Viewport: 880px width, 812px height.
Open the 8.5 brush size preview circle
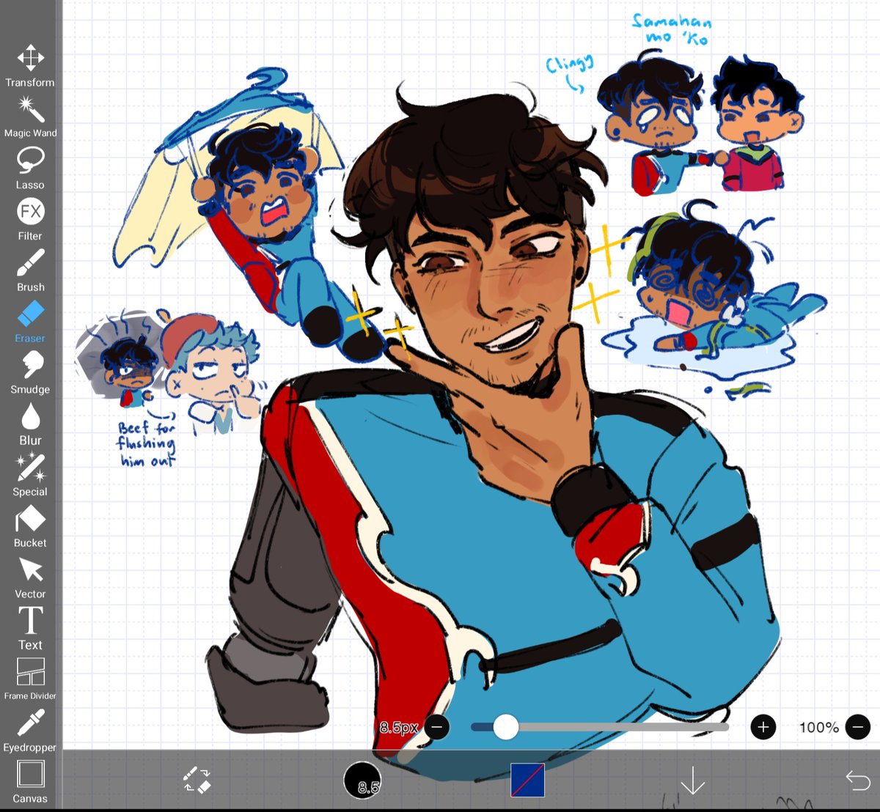(x=362, y=780)
